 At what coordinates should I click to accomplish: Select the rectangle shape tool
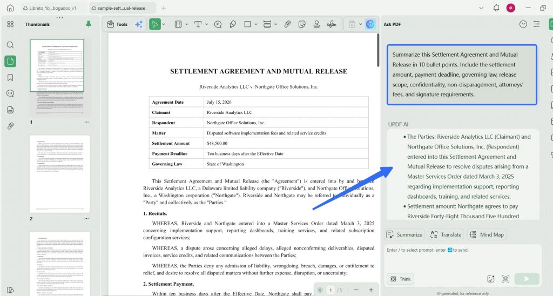[247, 24]
